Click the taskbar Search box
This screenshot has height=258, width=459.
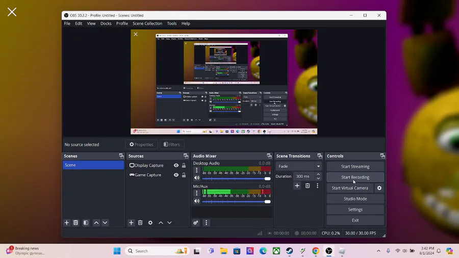(x=157, y=251)
